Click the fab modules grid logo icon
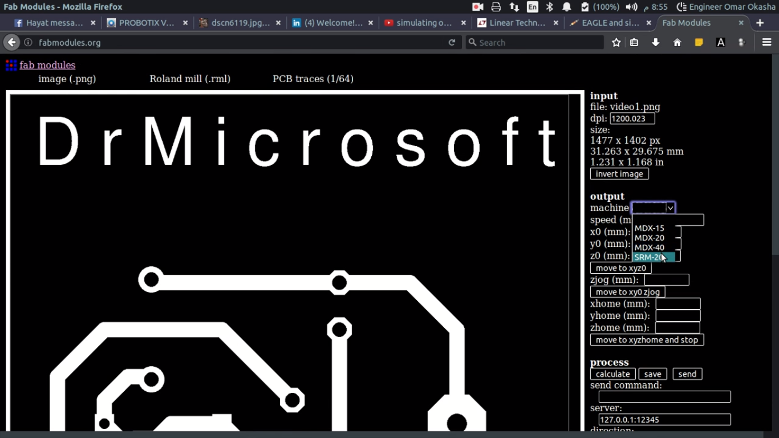This screenshot has width=779, height=438. pyautogui.click(x=11, y=65)
